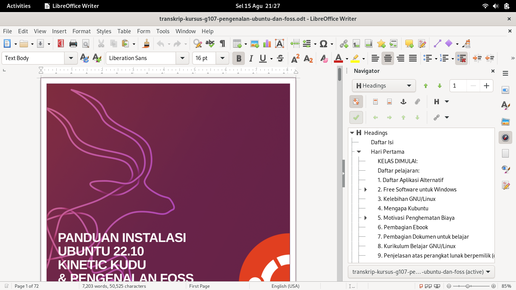
Task: Open the Format menu
Action: click(x=82, y=31)
